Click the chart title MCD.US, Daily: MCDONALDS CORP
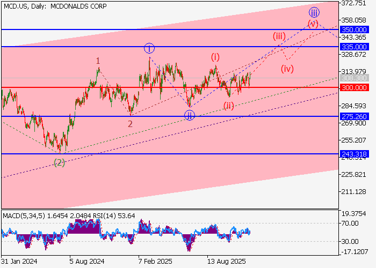Screen dimensions: 376x268 tap(55, 6)
